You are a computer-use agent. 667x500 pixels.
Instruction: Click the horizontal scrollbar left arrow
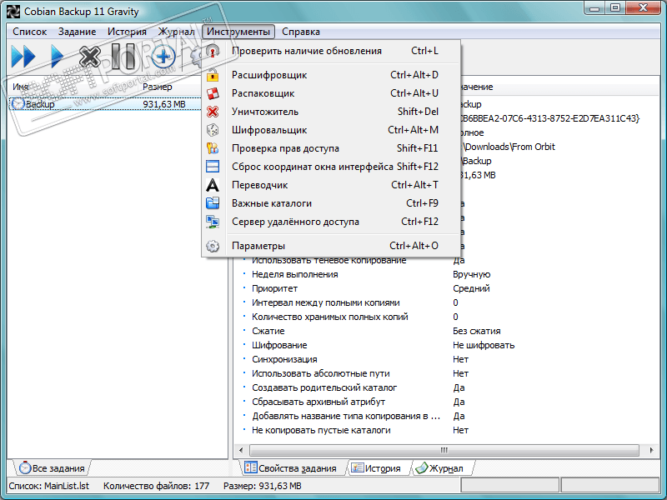[241, 450]
